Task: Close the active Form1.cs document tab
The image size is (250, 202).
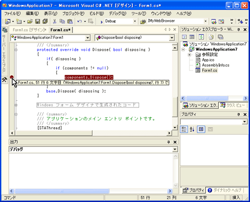Action: (x=174, y=30)
